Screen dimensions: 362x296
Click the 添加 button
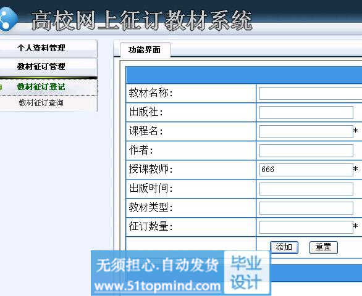pos(284,247)
